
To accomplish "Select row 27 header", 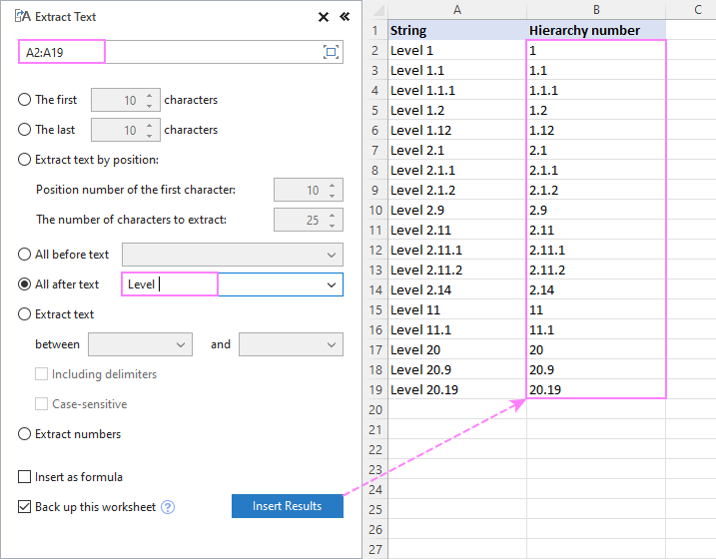I will 375,549.
